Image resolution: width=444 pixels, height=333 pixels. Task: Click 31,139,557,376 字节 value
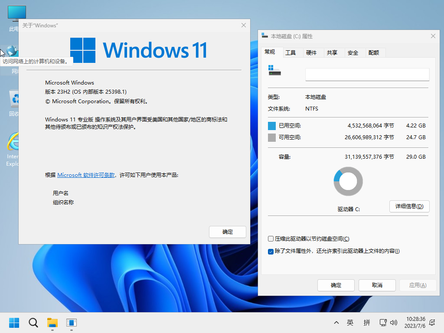369,157
